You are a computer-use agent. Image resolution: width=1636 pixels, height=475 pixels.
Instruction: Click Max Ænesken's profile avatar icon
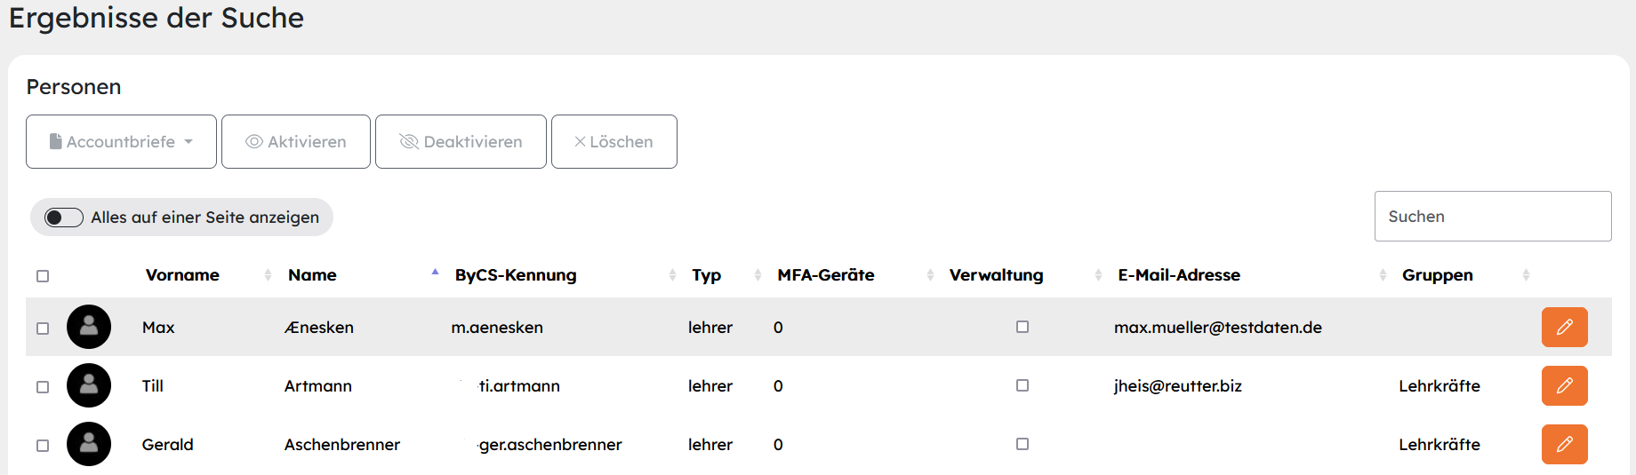[x=89, y=327]
